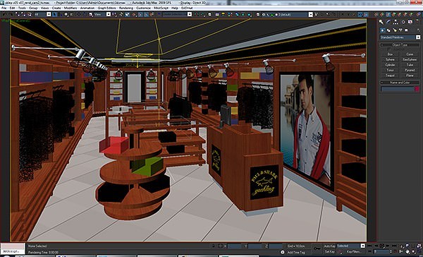423x257 pixels.
Task: Click the object name input field
Action: (397, 89)
